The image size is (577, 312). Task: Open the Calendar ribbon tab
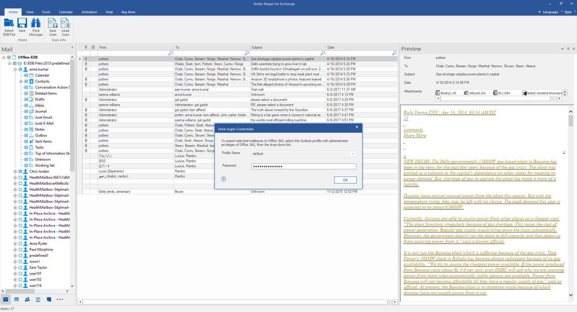pyautogui.click(x=66, y=12)
